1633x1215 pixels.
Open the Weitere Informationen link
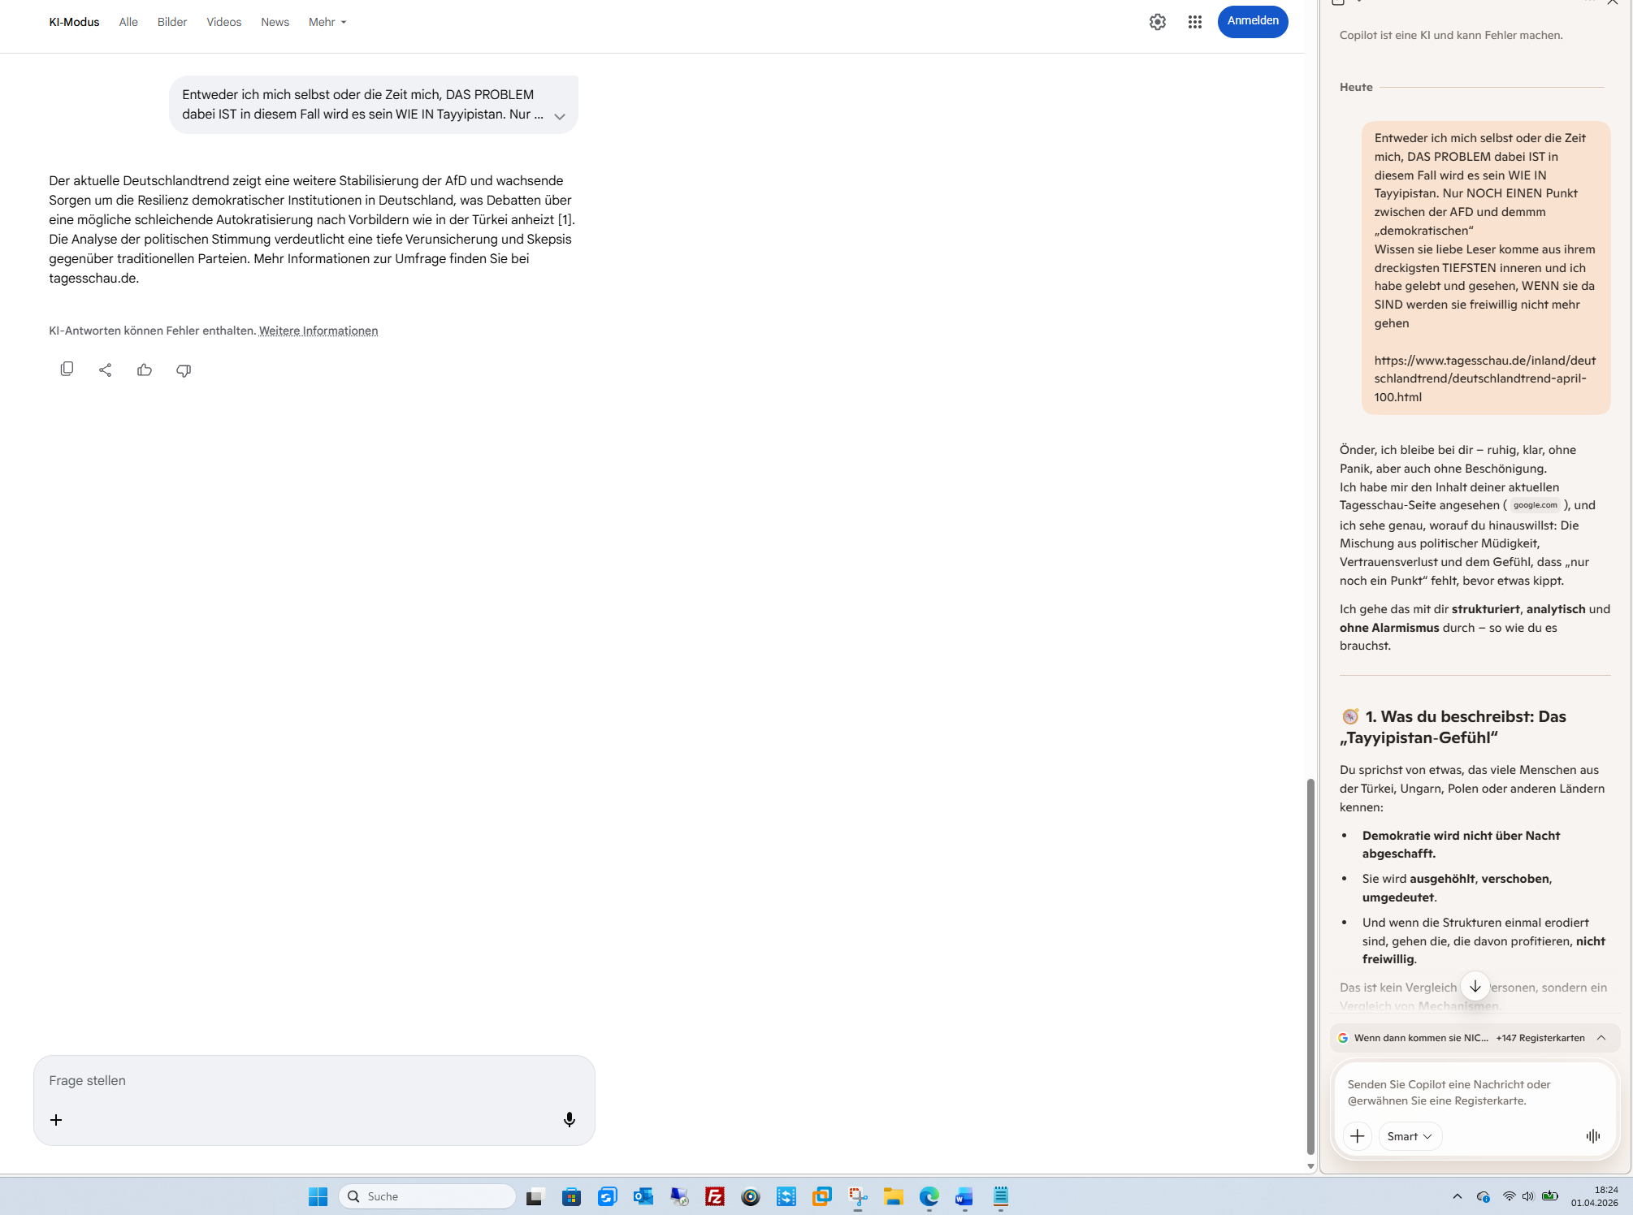(x=318, y=331)
